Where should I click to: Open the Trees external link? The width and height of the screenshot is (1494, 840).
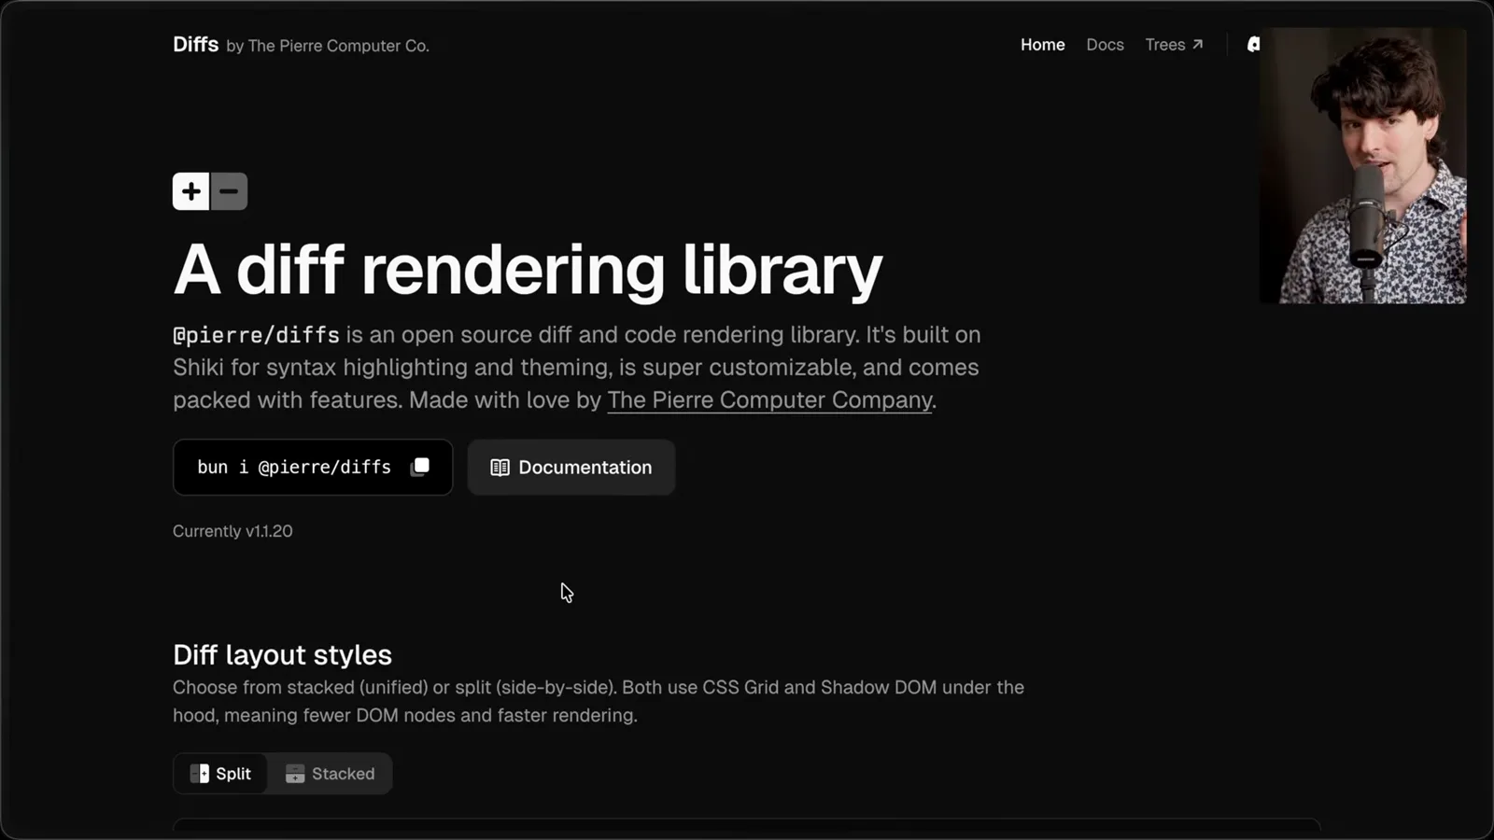click(1174, 45)
